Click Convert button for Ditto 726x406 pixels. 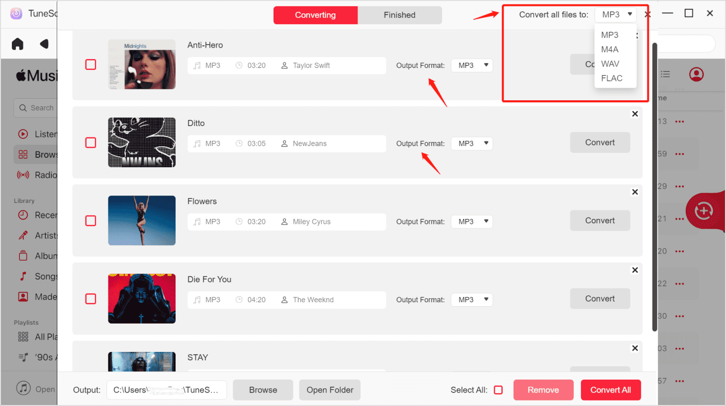[600, 142]
